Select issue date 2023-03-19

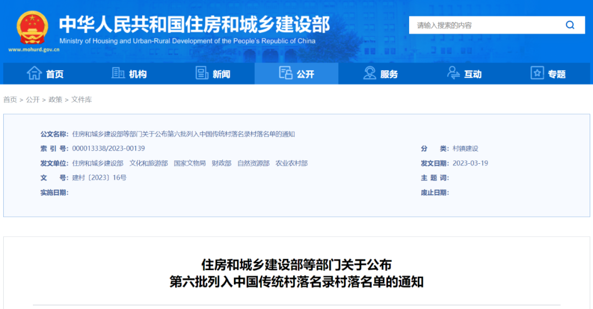[471, 163]
